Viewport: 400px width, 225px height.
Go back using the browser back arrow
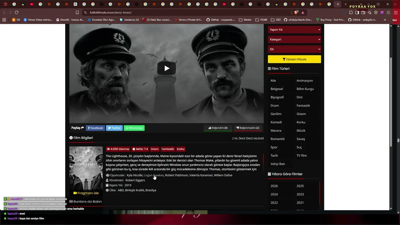[4, 12]
